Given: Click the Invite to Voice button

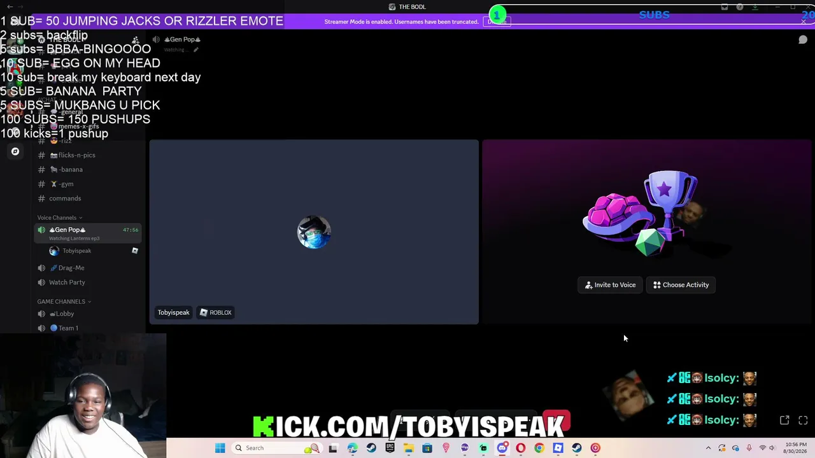Looking at the screenshot, I should (611, 285).
